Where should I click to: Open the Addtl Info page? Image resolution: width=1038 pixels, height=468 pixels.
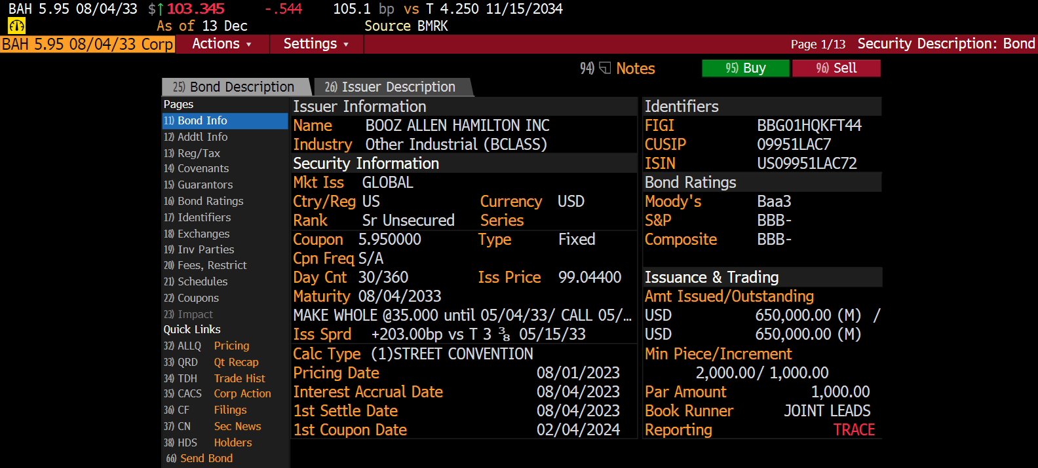pos(225,137)
